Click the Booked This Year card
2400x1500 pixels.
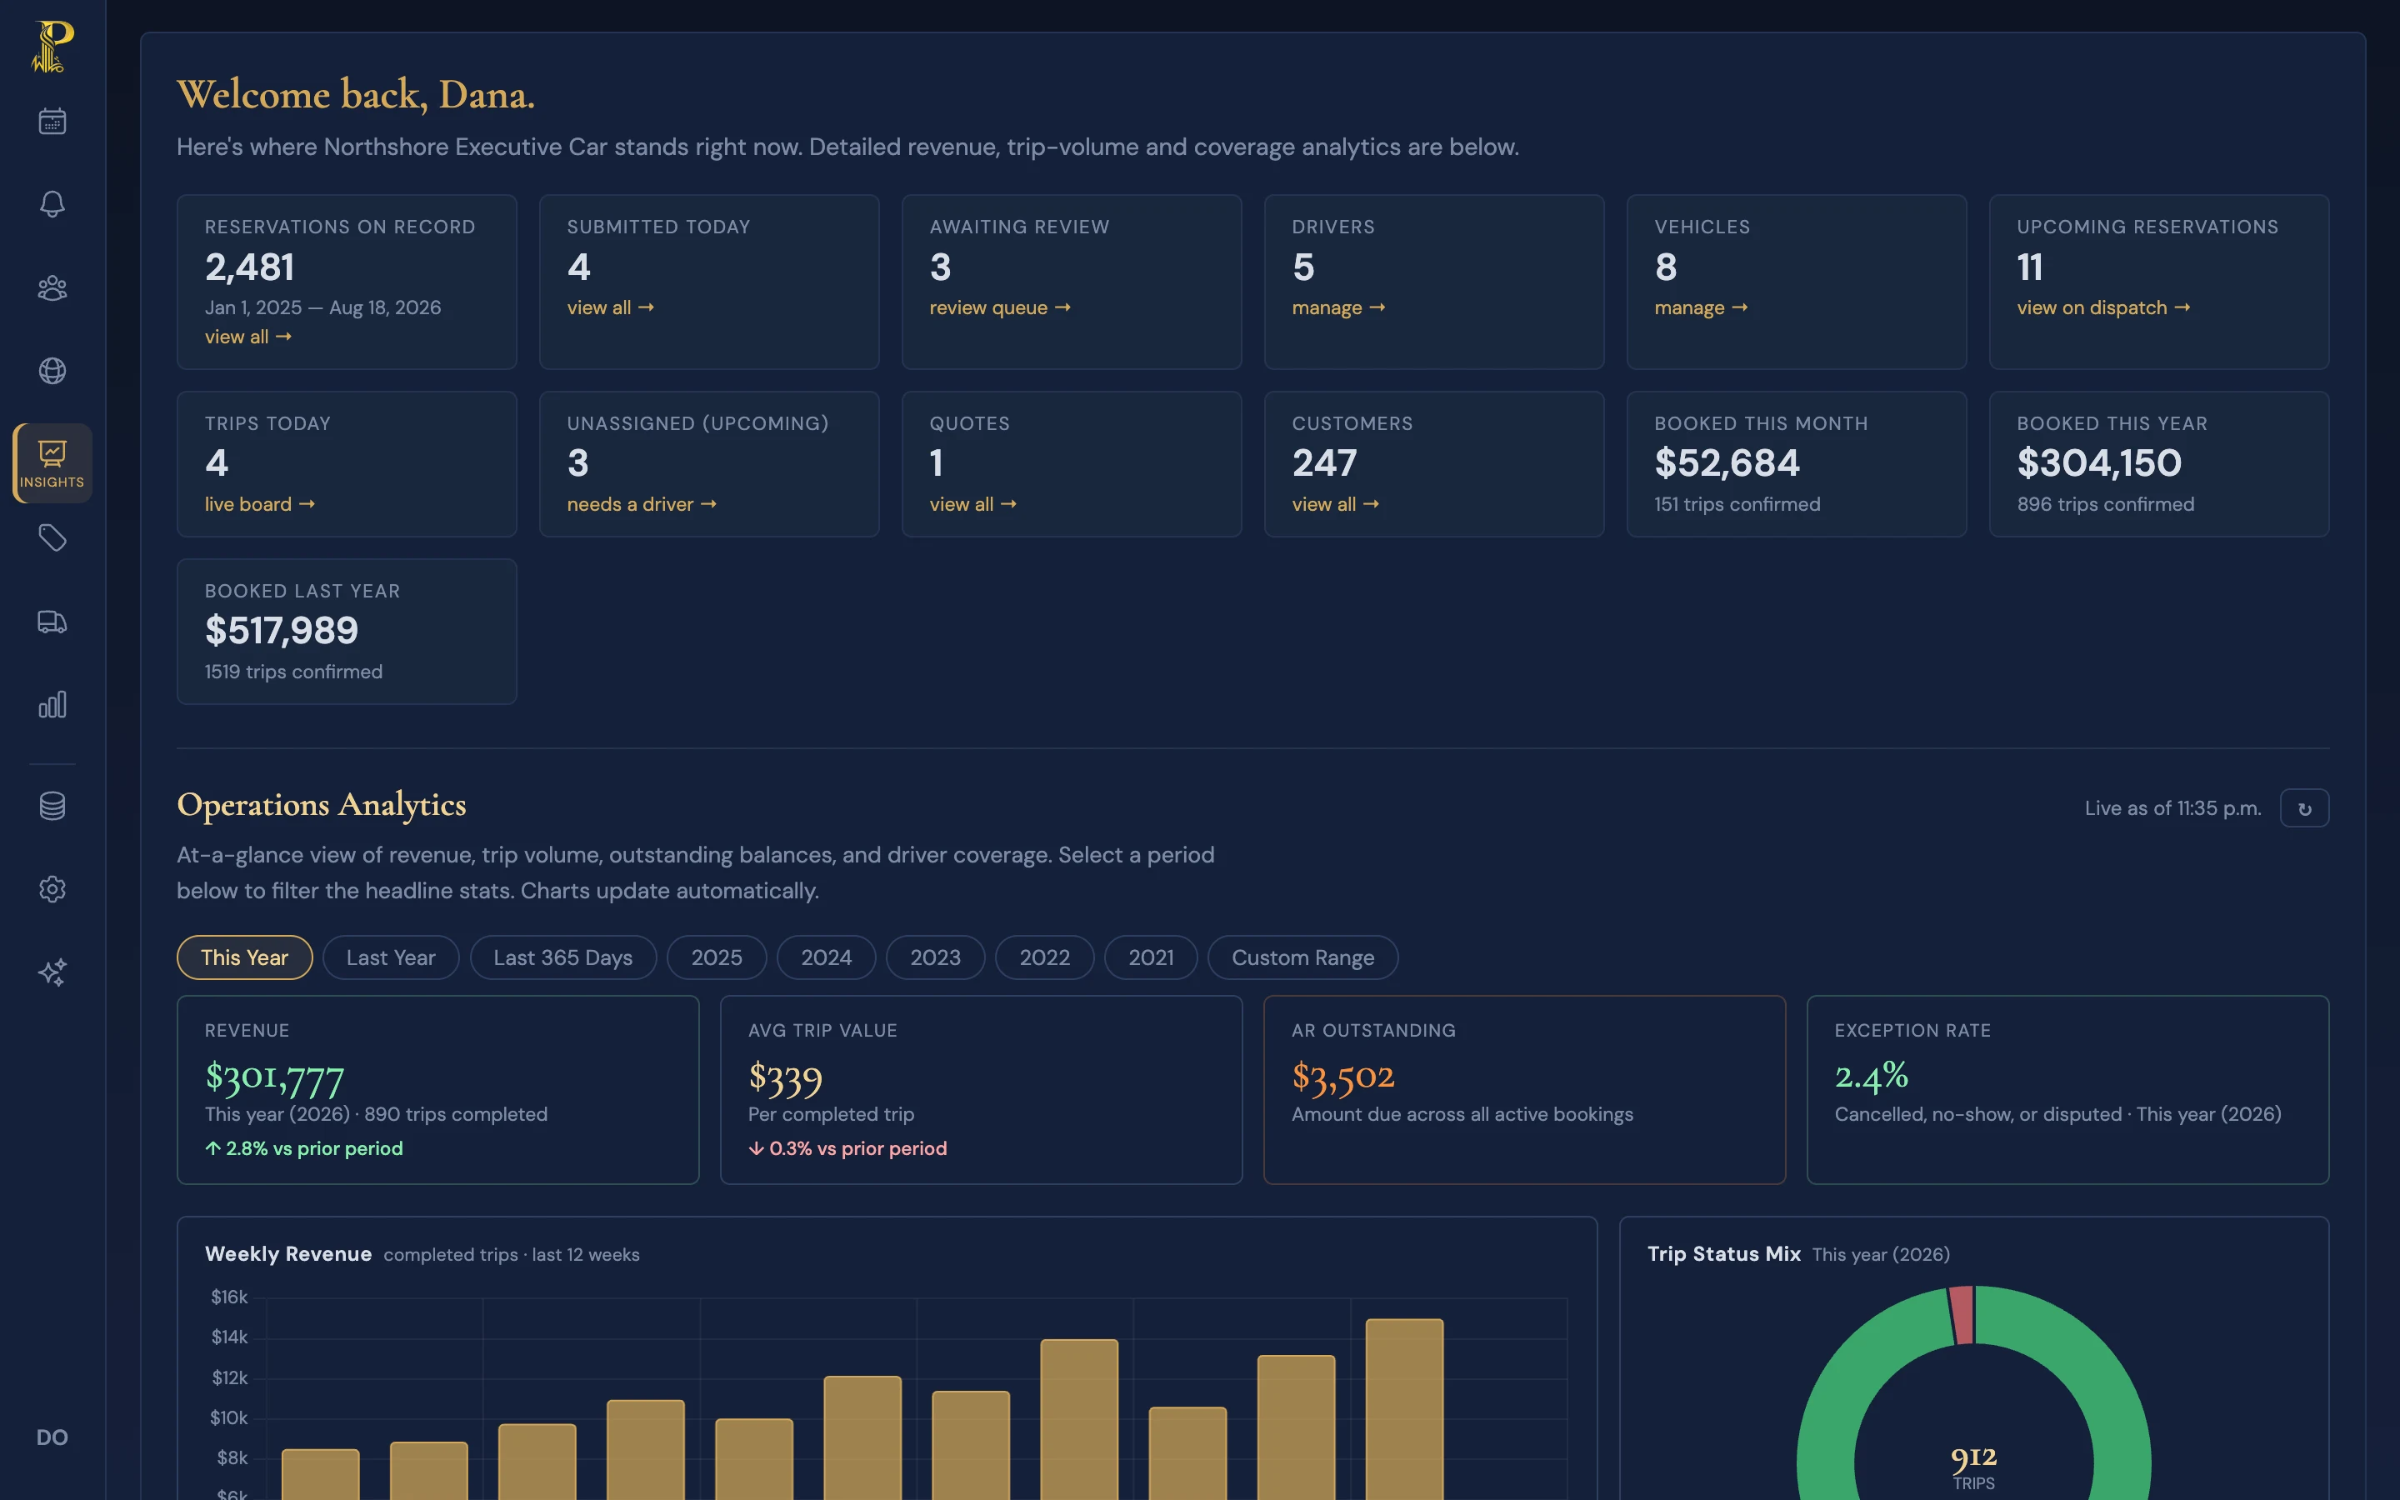click(x=2158, y=464)
